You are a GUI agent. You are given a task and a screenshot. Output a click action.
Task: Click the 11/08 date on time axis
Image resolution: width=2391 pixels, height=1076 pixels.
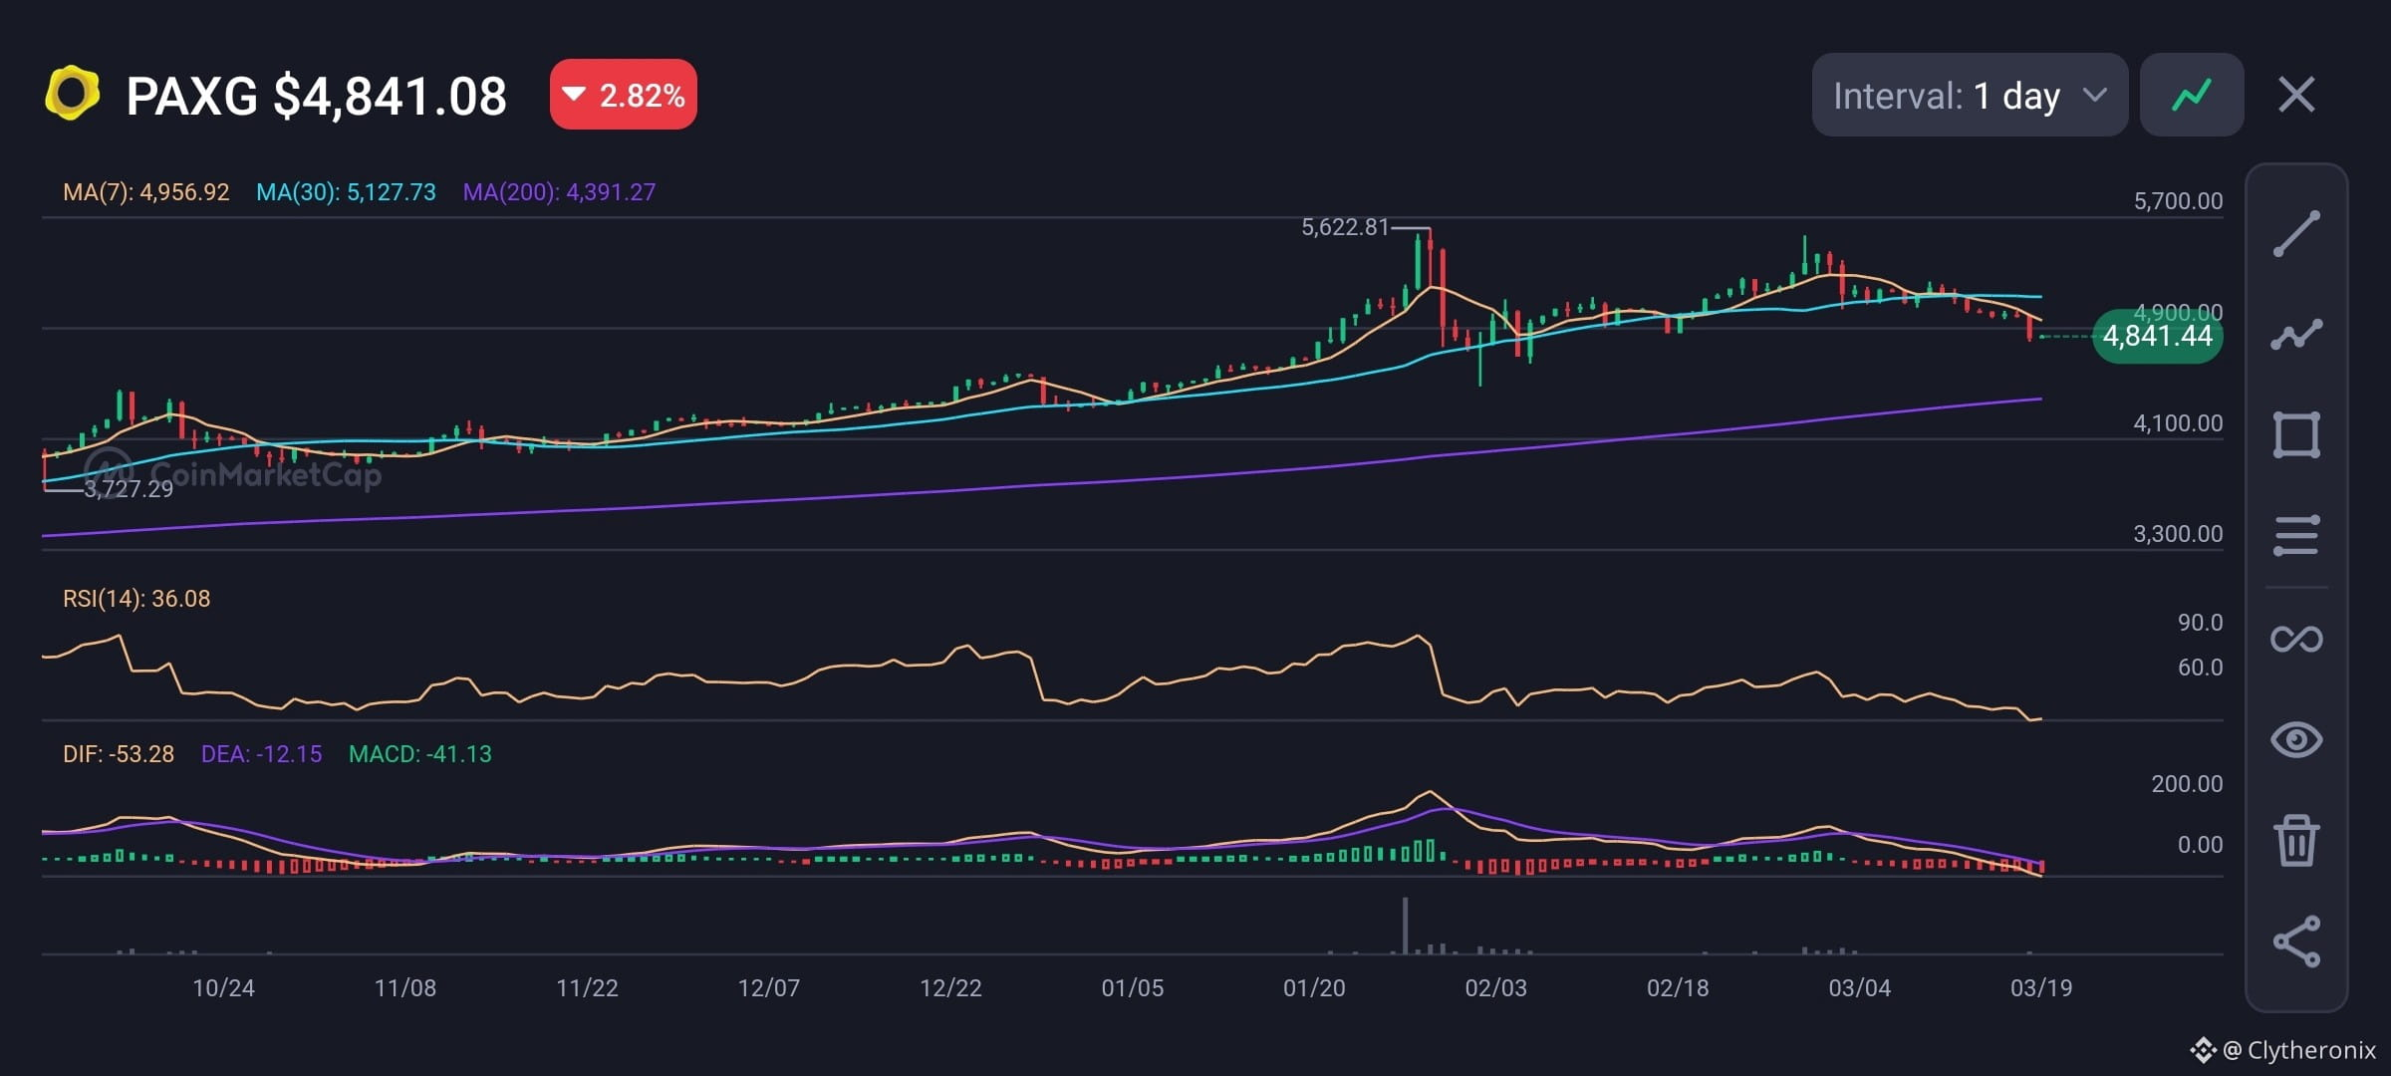[404, 988]
